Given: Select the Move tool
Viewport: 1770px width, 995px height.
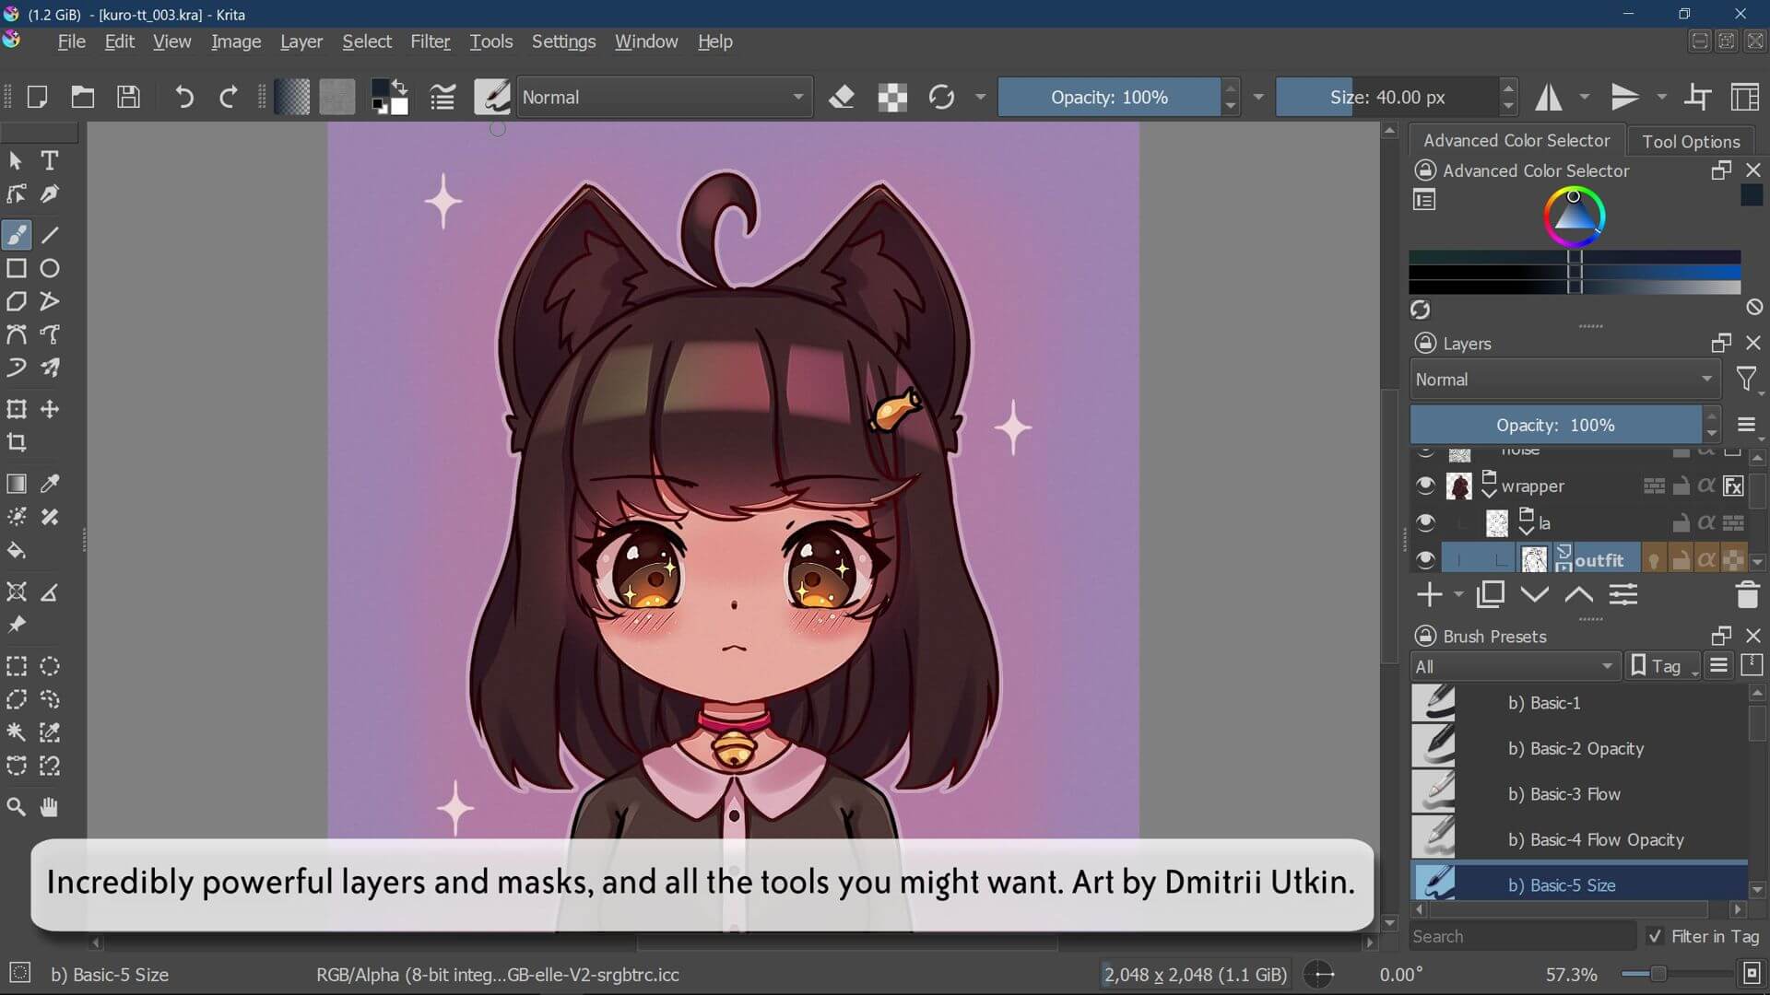Looking at the screenshot, I should (x=51, y=409).
